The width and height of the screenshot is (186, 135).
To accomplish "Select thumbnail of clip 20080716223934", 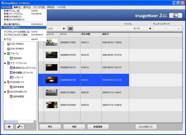I will pyautogui.click(x=52, y=105).
